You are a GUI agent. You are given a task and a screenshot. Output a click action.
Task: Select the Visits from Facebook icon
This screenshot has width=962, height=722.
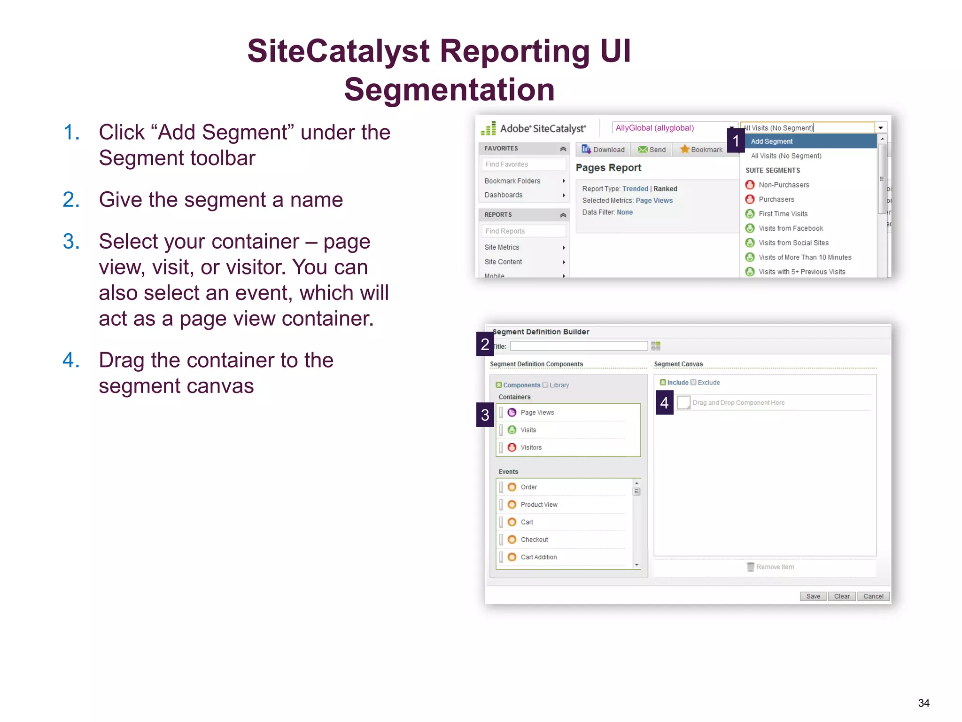tap(750, 228)
